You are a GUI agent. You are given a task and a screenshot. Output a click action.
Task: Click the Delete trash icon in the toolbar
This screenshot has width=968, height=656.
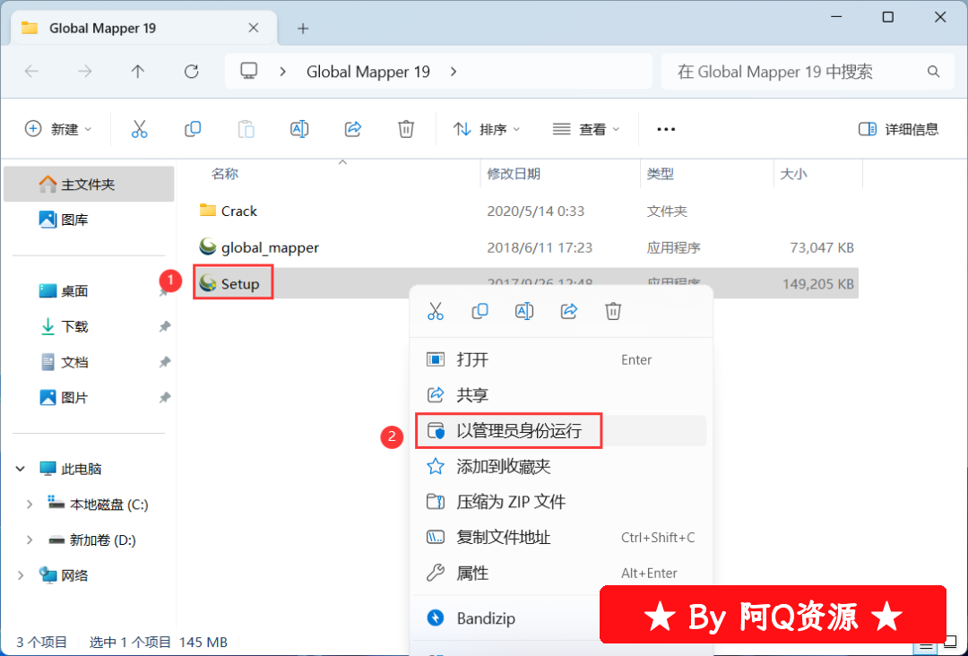click(x=406, y=129)
